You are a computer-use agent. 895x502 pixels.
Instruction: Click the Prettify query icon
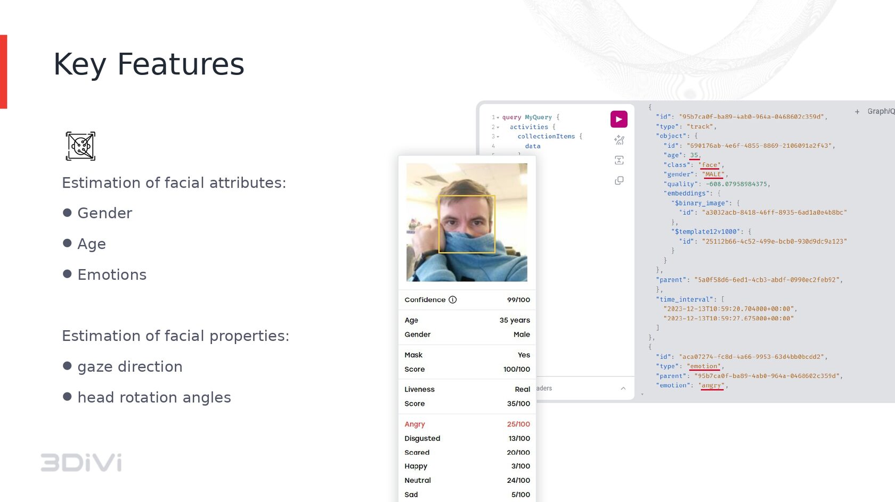coord(619,140)
